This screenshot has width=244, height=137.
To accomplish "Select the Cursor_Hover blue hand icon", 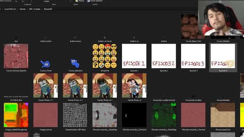I will pos(45,64).
